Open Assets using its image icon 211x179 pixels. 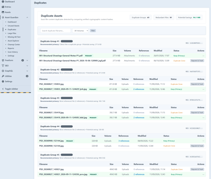click(x=3, y=12)
